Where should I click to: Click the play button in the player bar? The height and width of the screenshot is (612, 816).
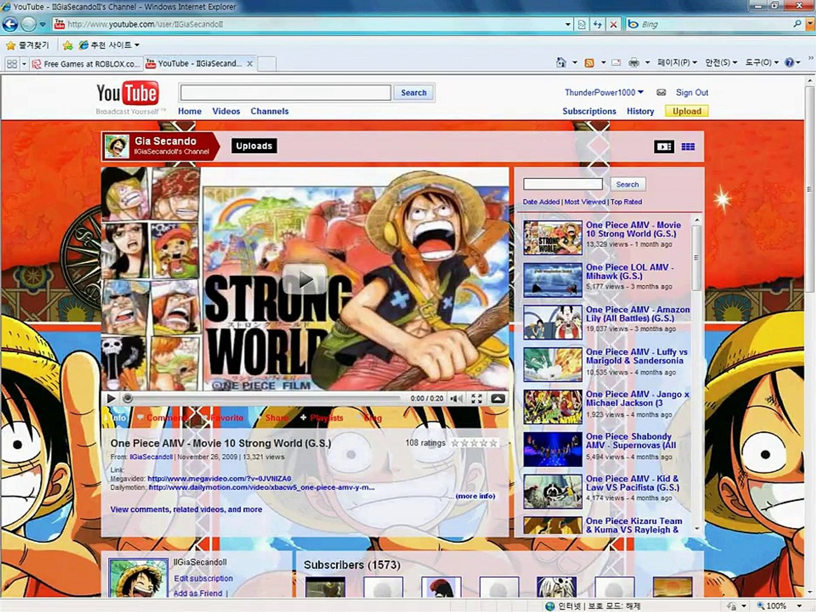[111, 399]
